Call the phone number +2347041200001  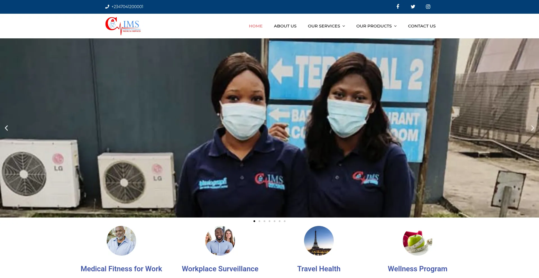coord(127,7)
